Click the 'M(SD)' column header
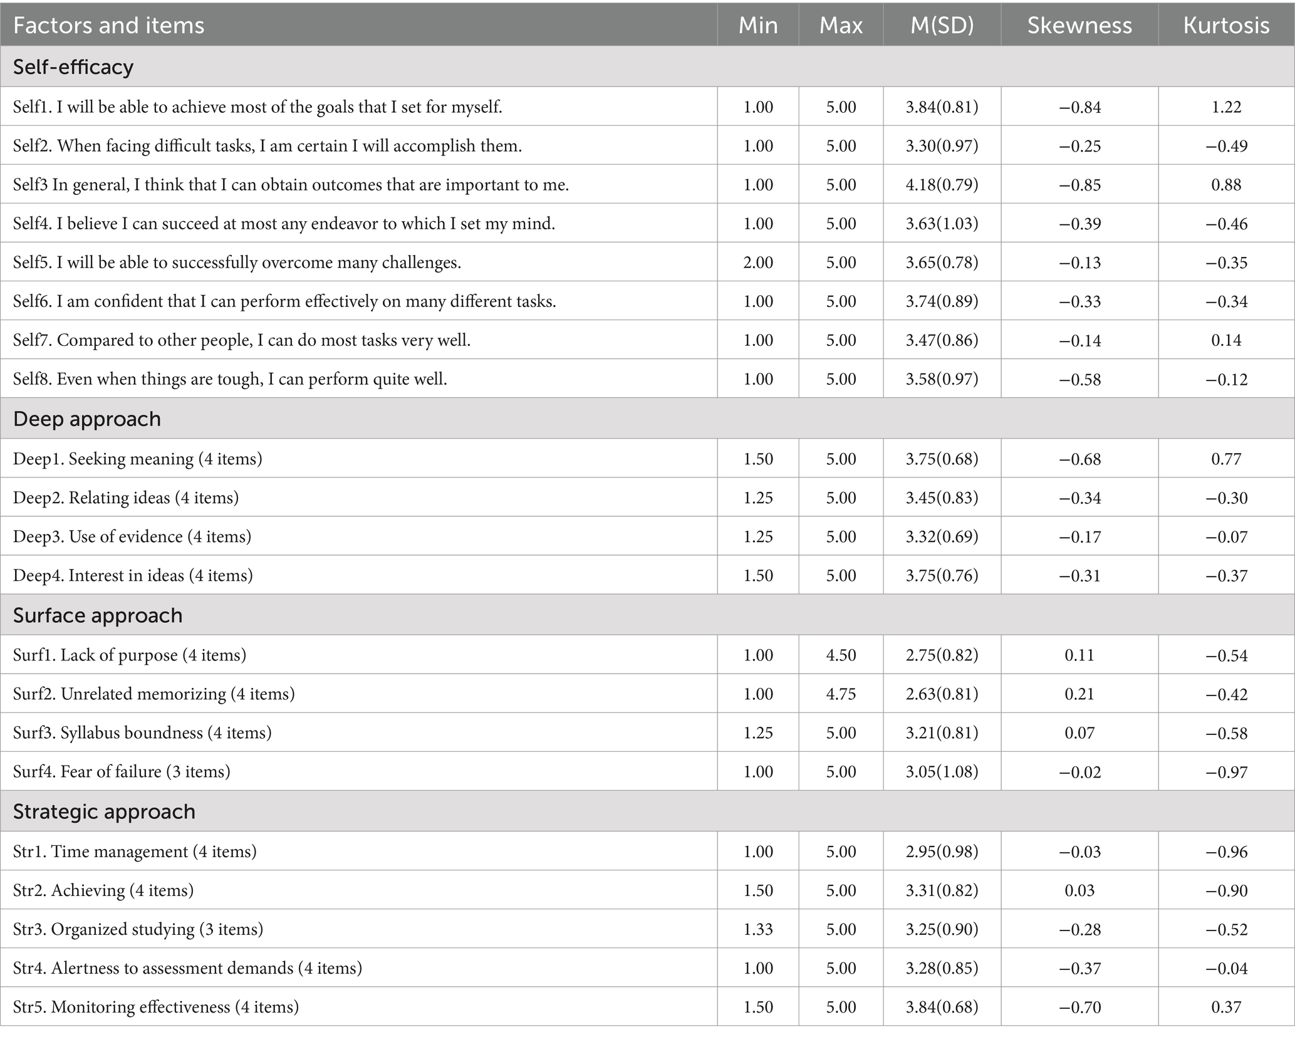This screenshot has height=1037, width=1295. (942, 25)
